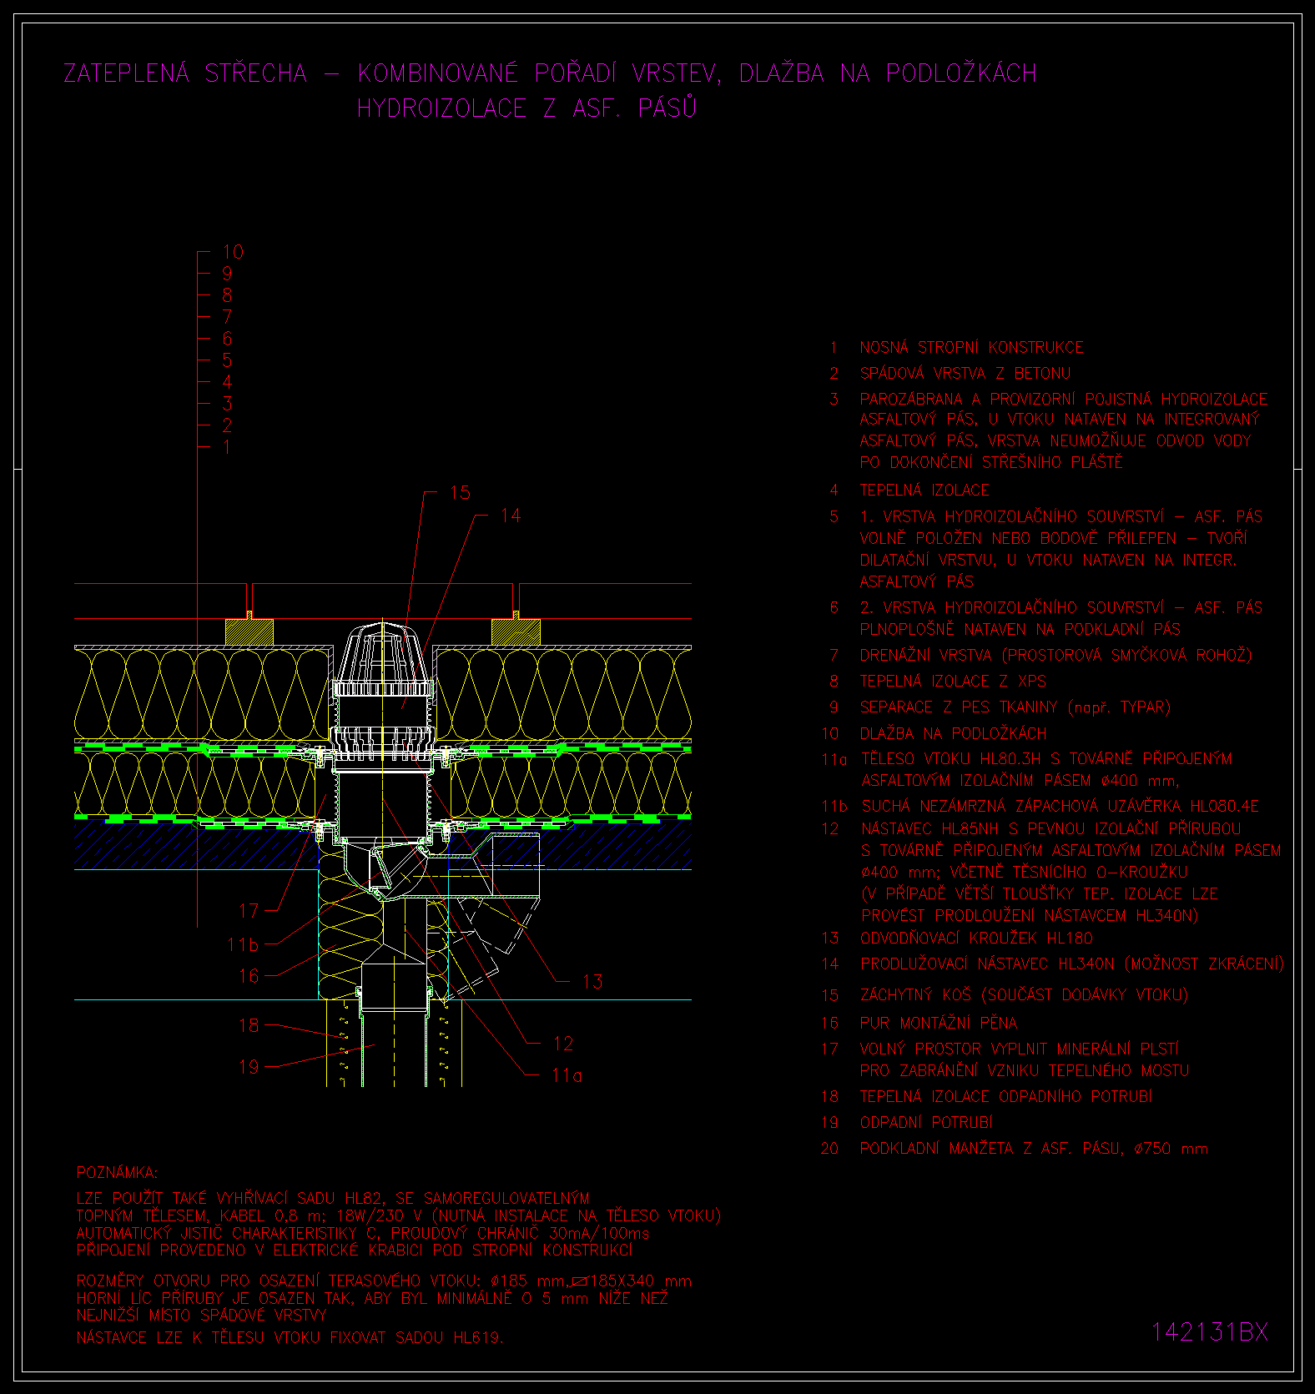
Task: Click legend text 'ZÁCHYTNÝ KOŠ (SOUČÁST DODÁVKY VTOKU)'
Action: 1024,994
